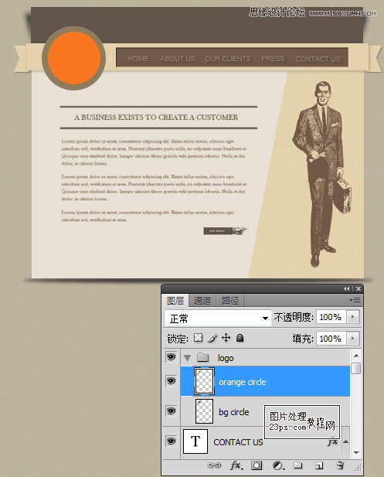The image size is (384, 477).
Task: Open the blend mode dropdown
Action: [218, 319]
